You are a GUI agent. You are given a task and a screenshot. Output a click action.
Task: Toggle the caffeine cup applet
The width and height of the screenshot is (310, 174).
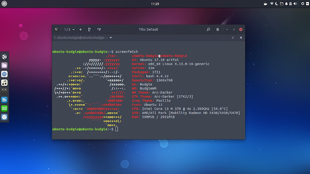point(265,3)
